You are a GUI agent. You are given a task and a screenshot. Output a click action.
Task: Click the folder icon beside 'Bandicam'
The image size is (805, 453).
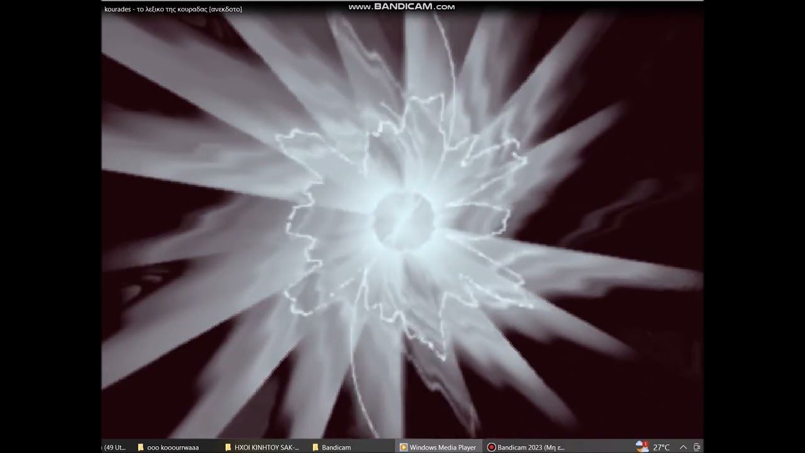tap(316, 447)
